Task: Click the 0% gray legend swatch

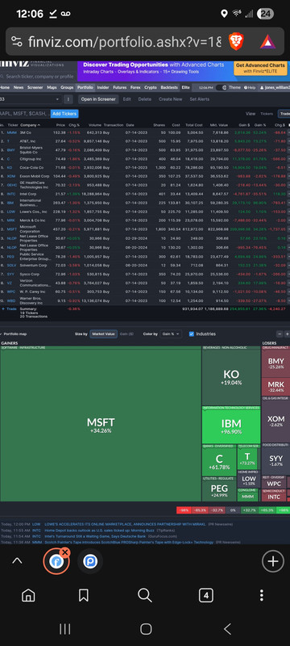Action: (233, 510)
